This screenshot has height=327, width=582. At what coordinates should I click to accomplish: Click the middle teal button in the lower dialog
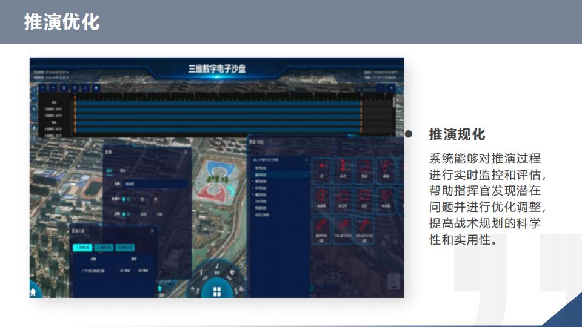[x=104, y=247]
